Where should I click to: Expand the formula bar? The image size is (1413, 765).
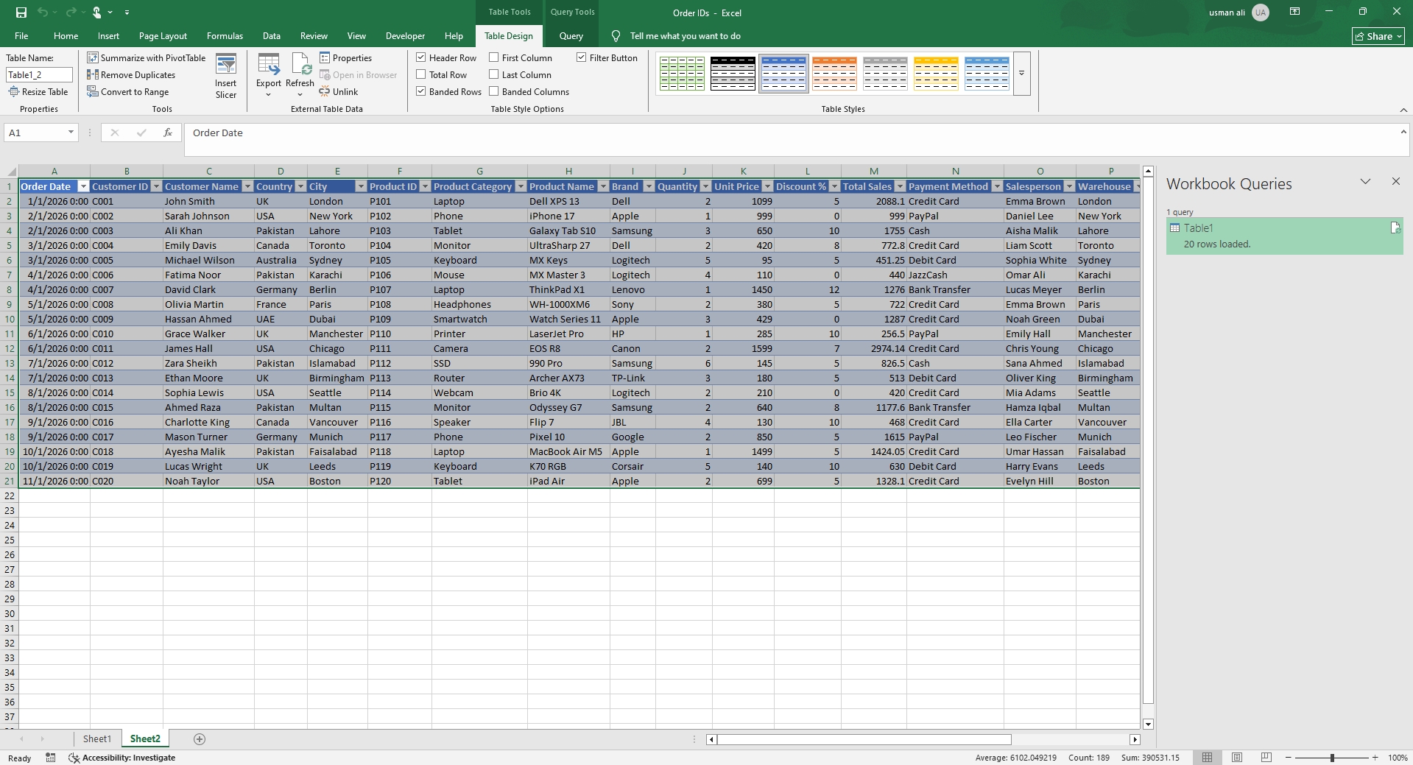click(x=1403, y=132)
